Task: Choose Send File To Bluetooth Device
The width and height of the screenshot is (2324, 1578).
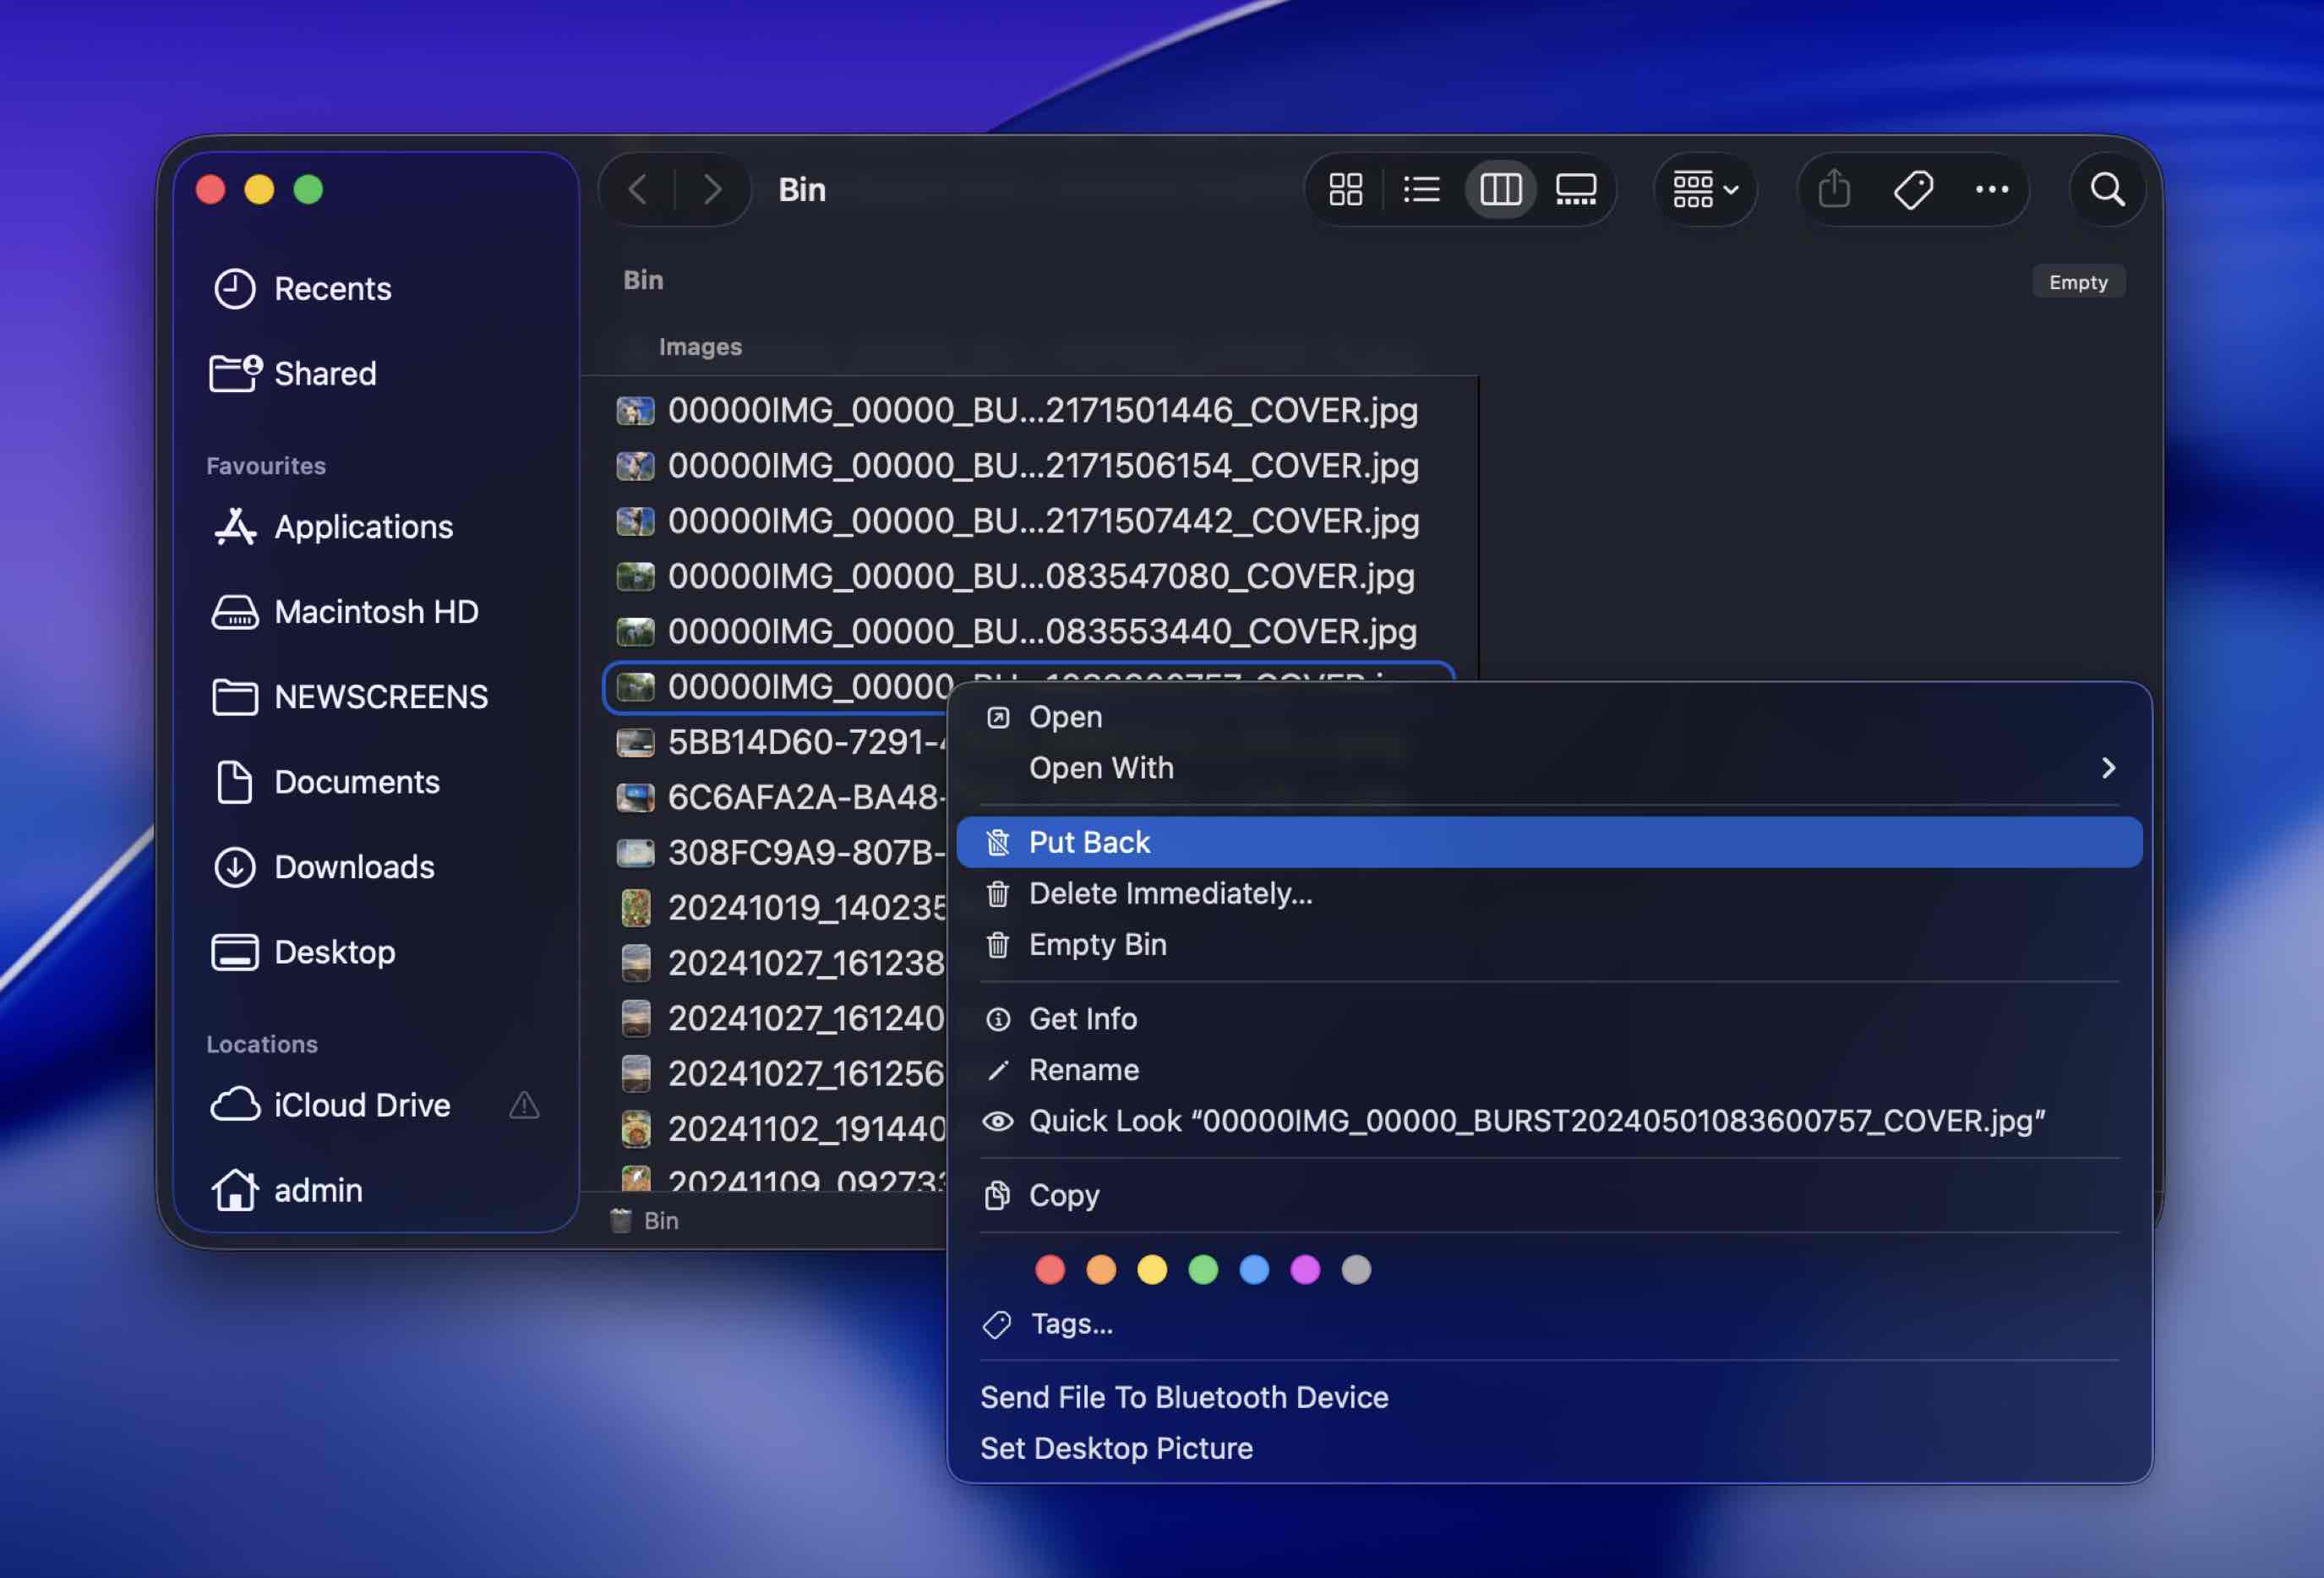Action: click(1549, 1397)
